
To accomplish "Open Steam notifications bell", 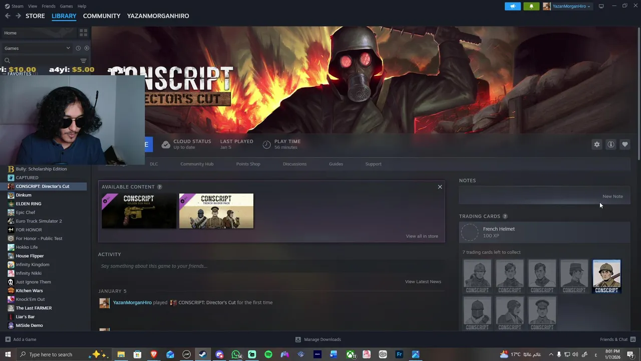I will coord(531,6).
